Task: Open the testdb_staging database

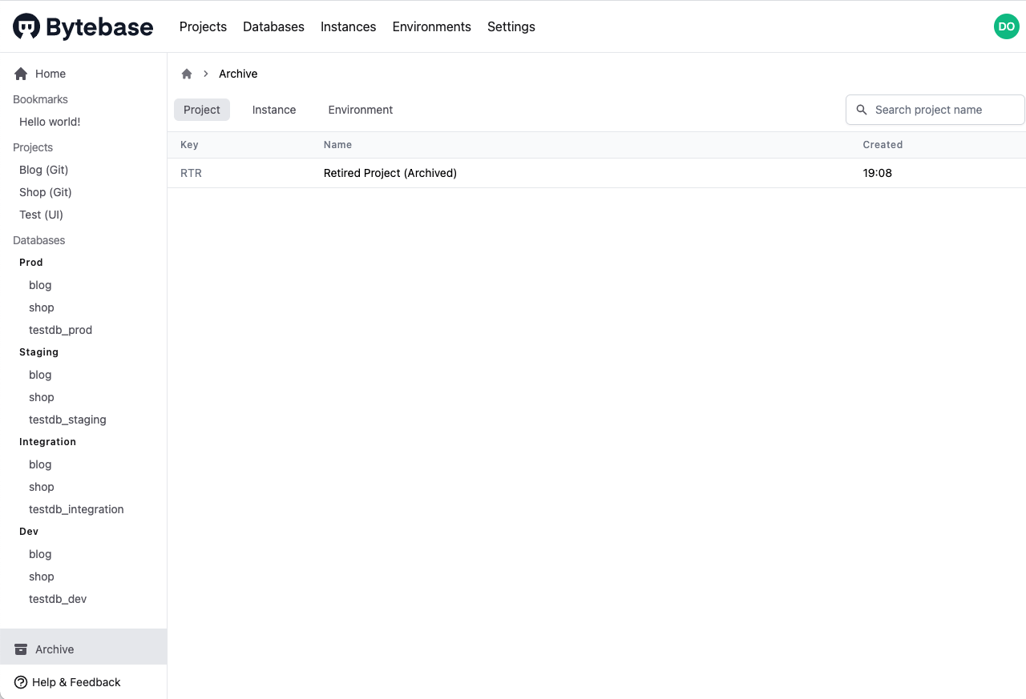Action: (x=67, y=420)
